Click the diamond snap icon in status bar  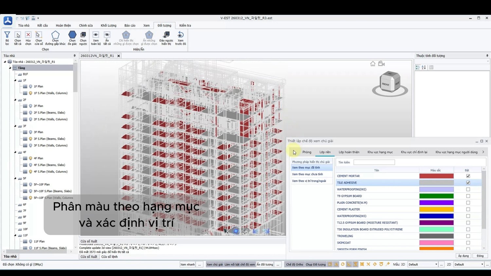pos(375,264)
